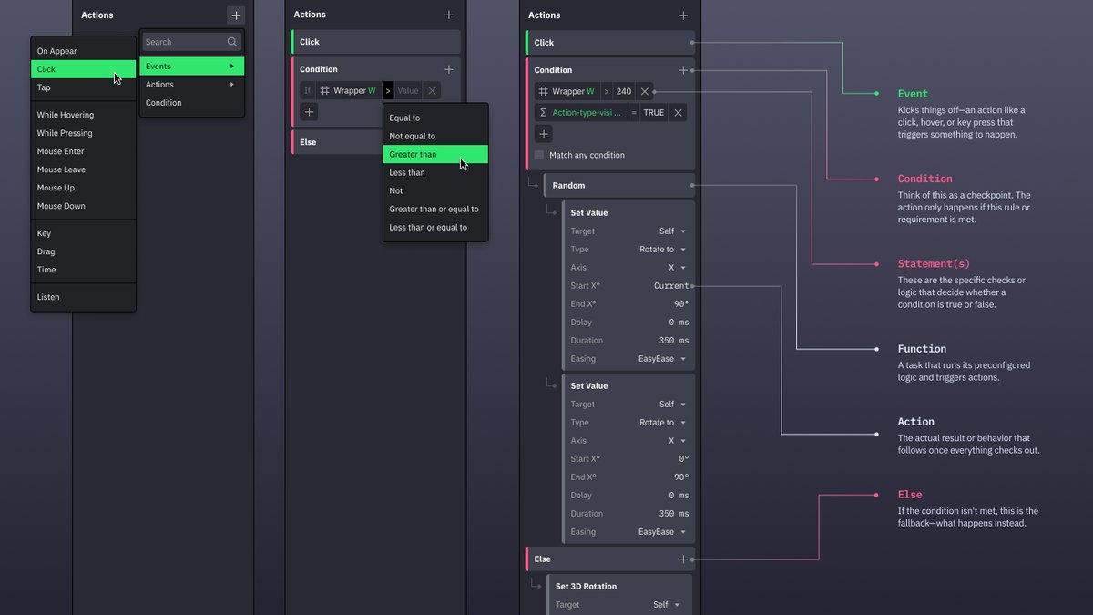Focus the Search input field
This screenshot has width=1093, height=615.
pos(192,42)
